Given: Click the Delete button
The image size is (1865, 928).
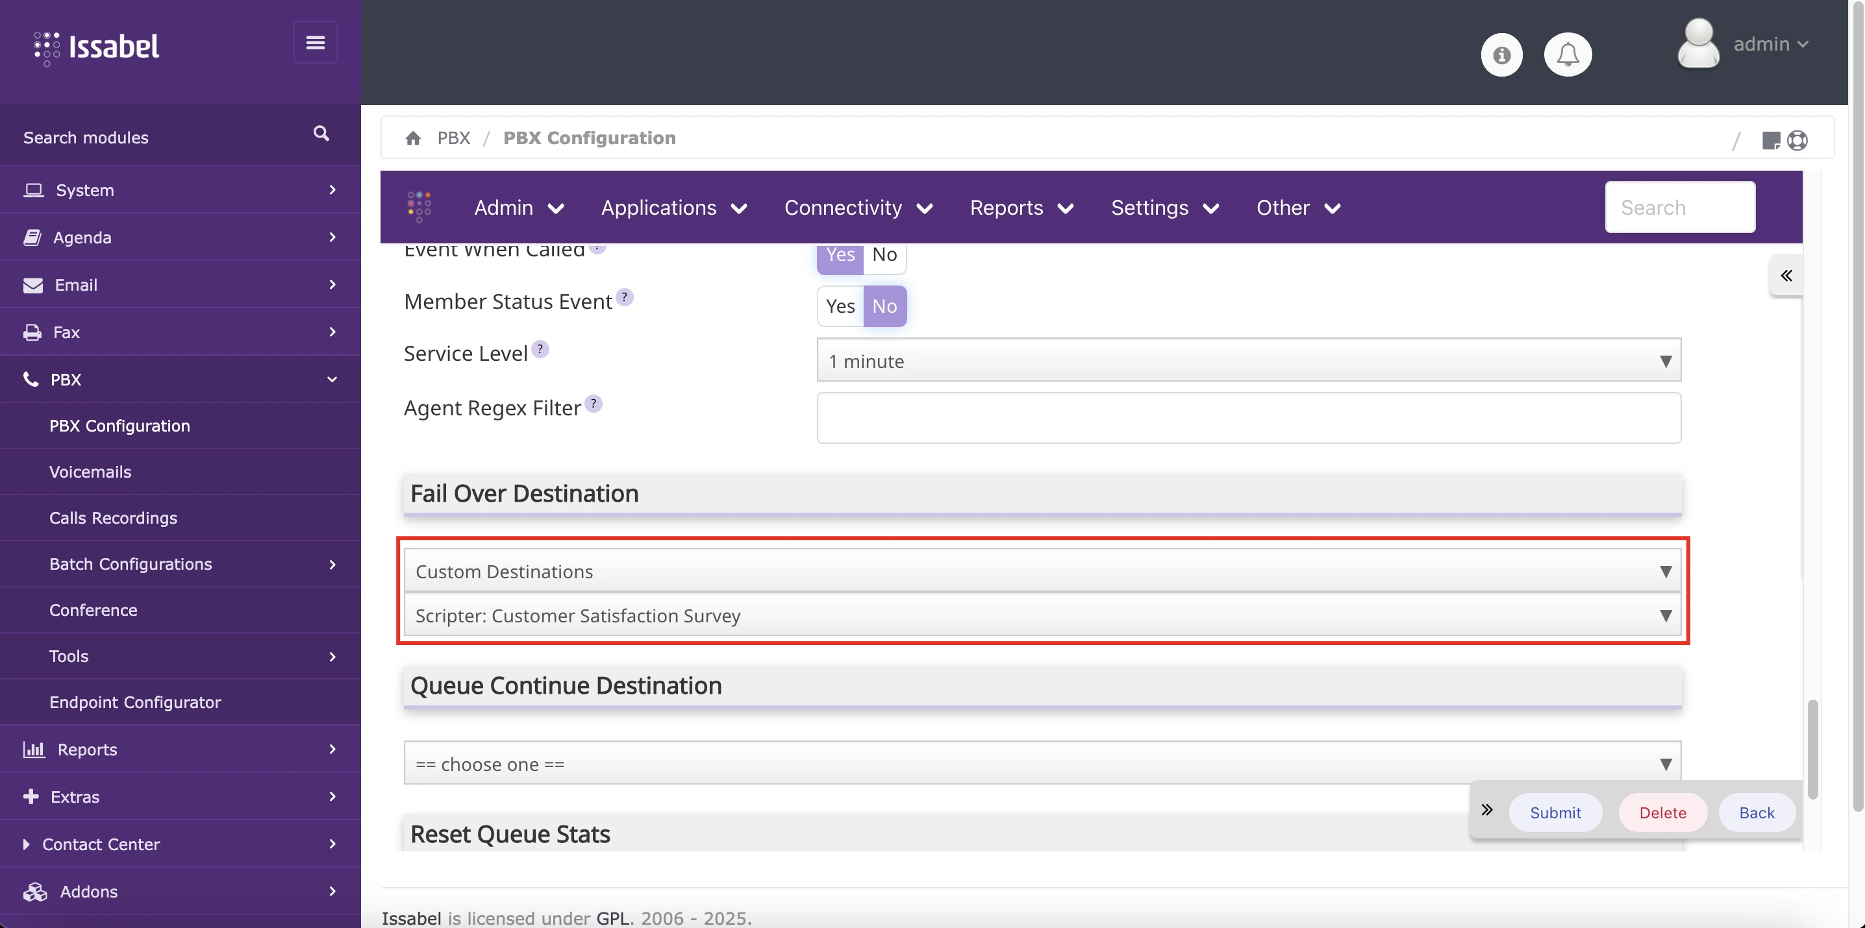Looking at the screenshot, I should click(1662, 812).
